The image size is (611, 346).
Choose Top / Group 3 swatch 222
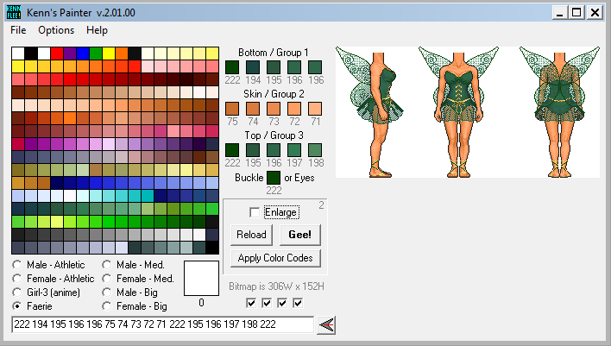tap(232, 150)
